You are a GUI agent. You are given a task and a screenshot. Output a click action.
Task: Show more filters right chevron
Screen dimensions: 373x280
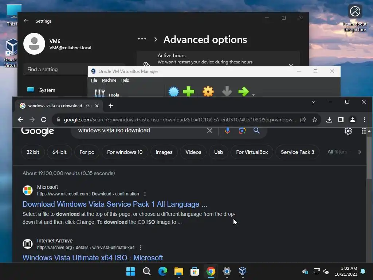click(x=360, y=152)
